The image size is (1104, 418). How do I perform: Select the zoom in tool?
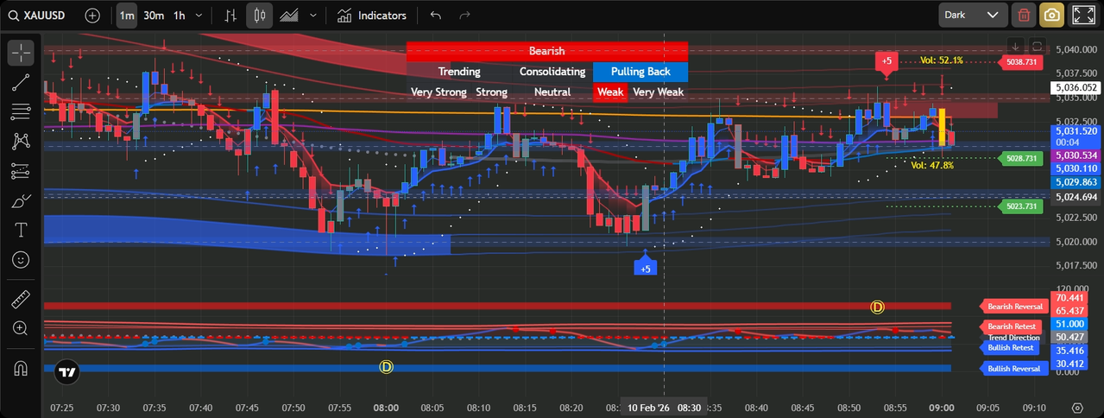pos(21,329)
